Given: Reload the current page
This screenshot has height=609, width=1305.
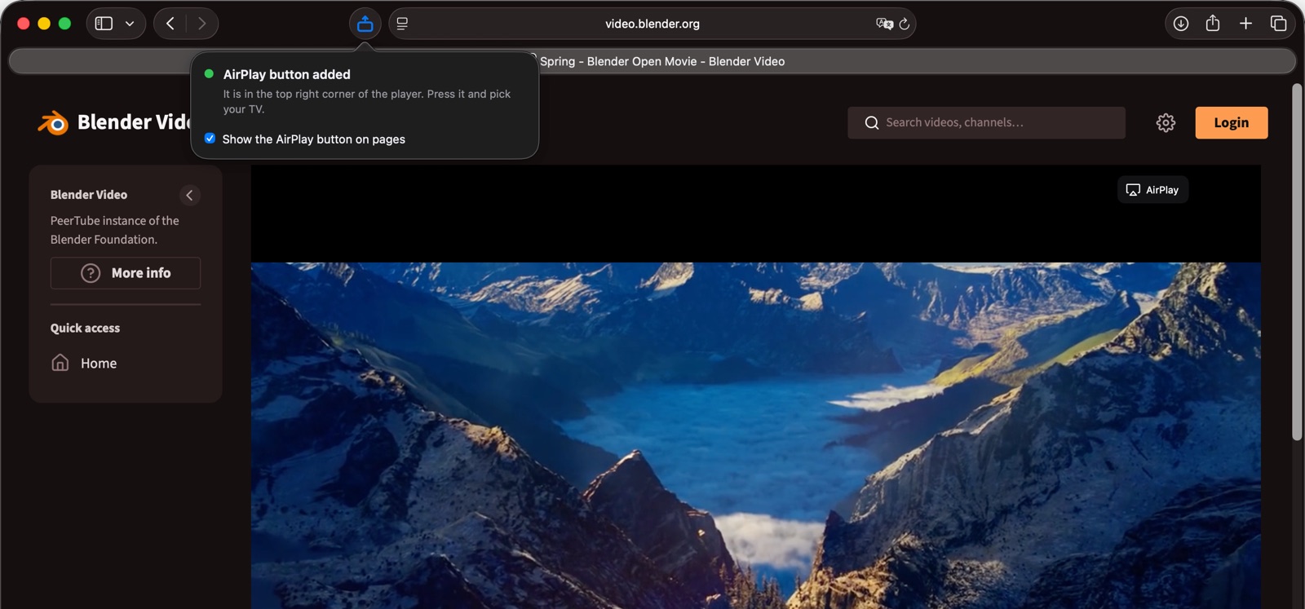Looking at the screenshot, I should pyautogui.click(x=905, y=24).
